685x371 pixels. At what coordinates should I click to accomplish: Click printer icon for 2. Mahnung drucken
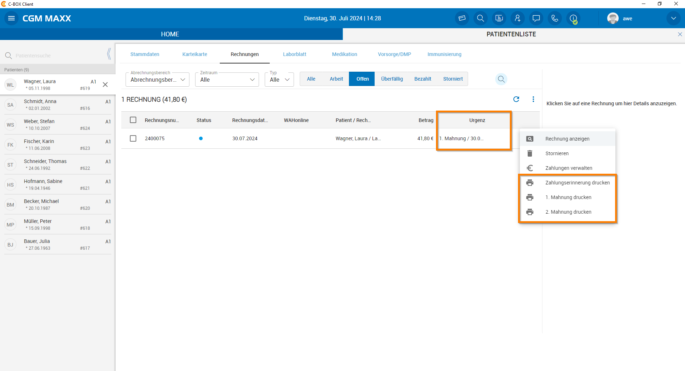point(530,212)
